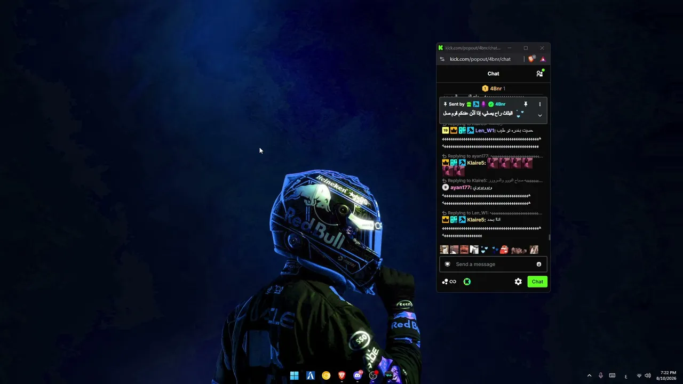Click the green Kick K icon below input
683x384 pixels.
coord(467,282)
